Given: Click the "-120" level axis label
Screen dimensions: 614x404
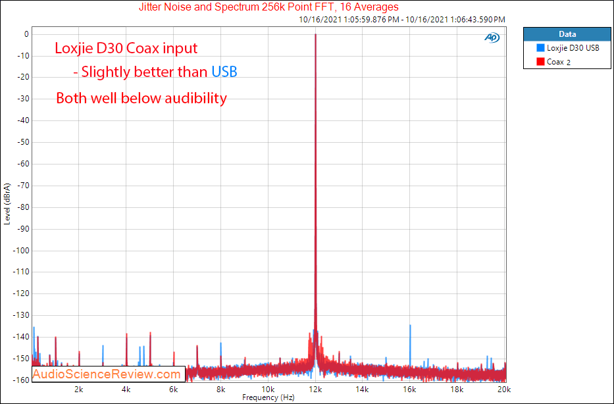Looking at the screenshot, I should (22, 293).
